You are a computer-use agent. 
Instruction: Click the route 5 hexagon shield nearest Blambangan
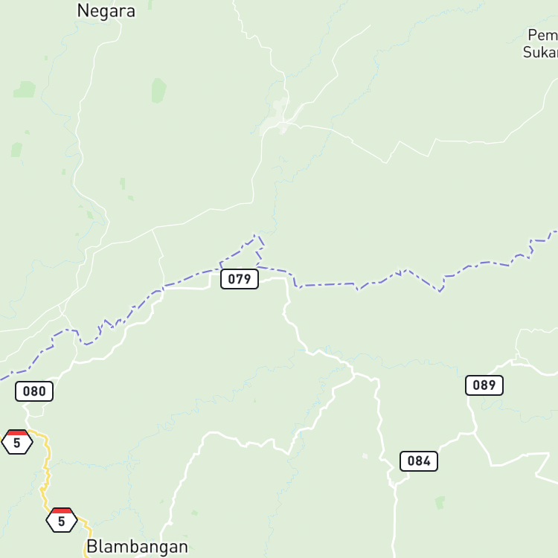pyautogui.click(x=62, y=520)
